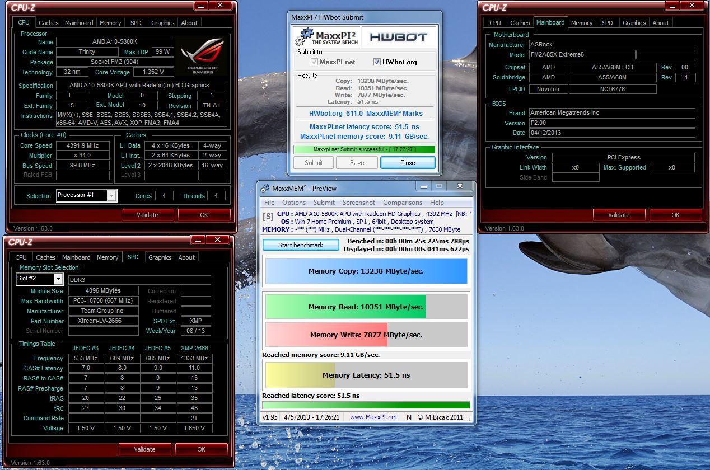The height and width of the screenshot is (470, 710).
Task: Open the Processor #1 selection dropdown
Action: 111,195
